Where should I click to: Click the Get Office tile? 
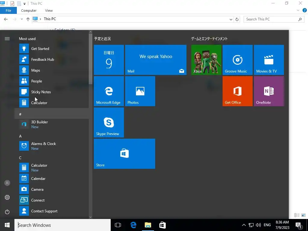tap(238, 91)
